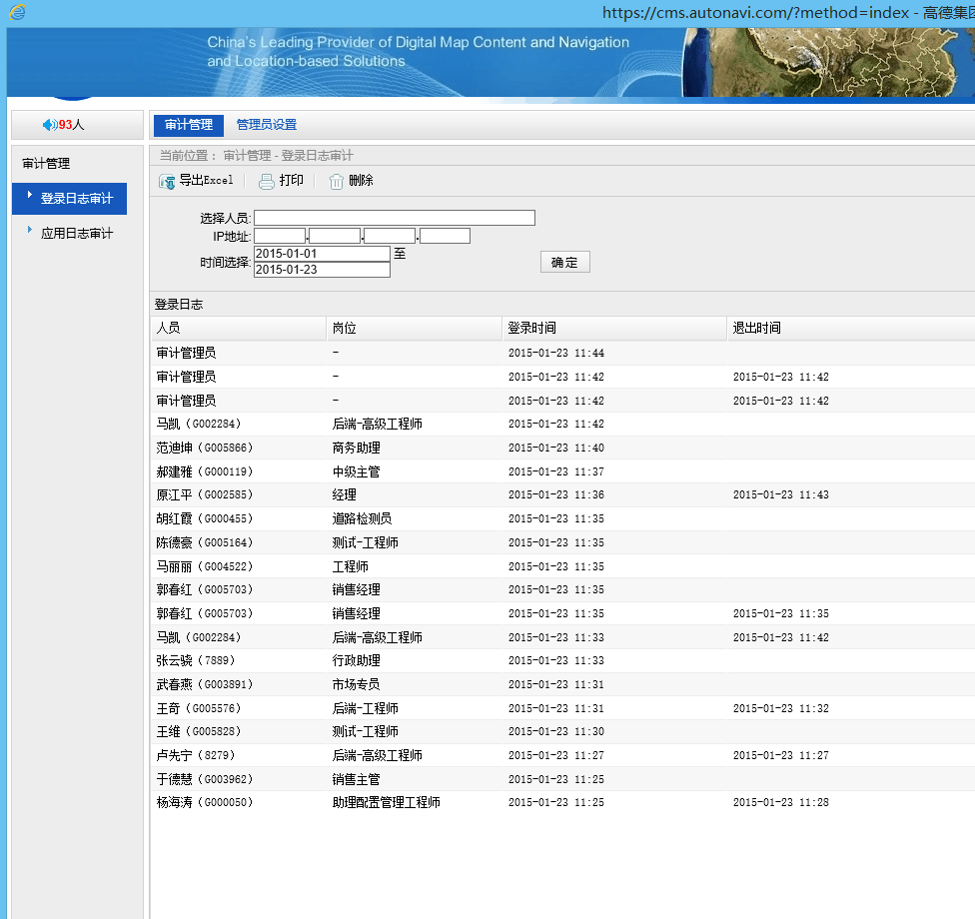Viewport: 975px width, 919px height.
Task: Click the speaker icon beside 93人
Action: [x=50, y=125]
